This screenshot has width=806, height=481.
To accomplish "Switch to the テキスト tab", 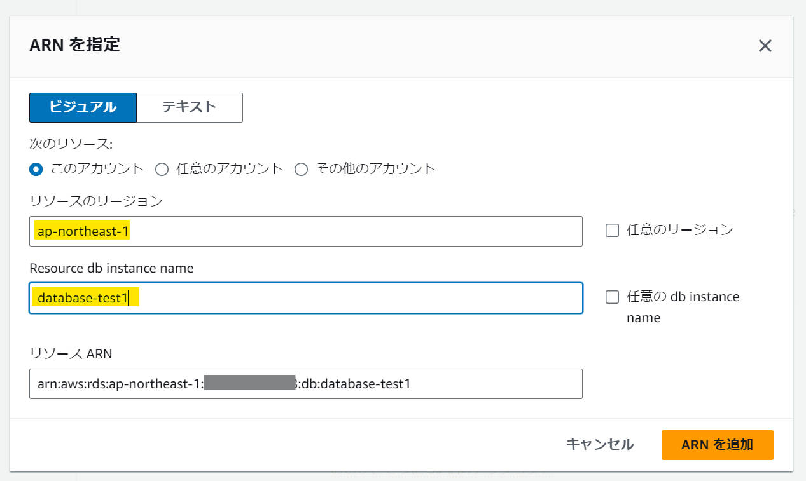I will (x=189, y=107).
